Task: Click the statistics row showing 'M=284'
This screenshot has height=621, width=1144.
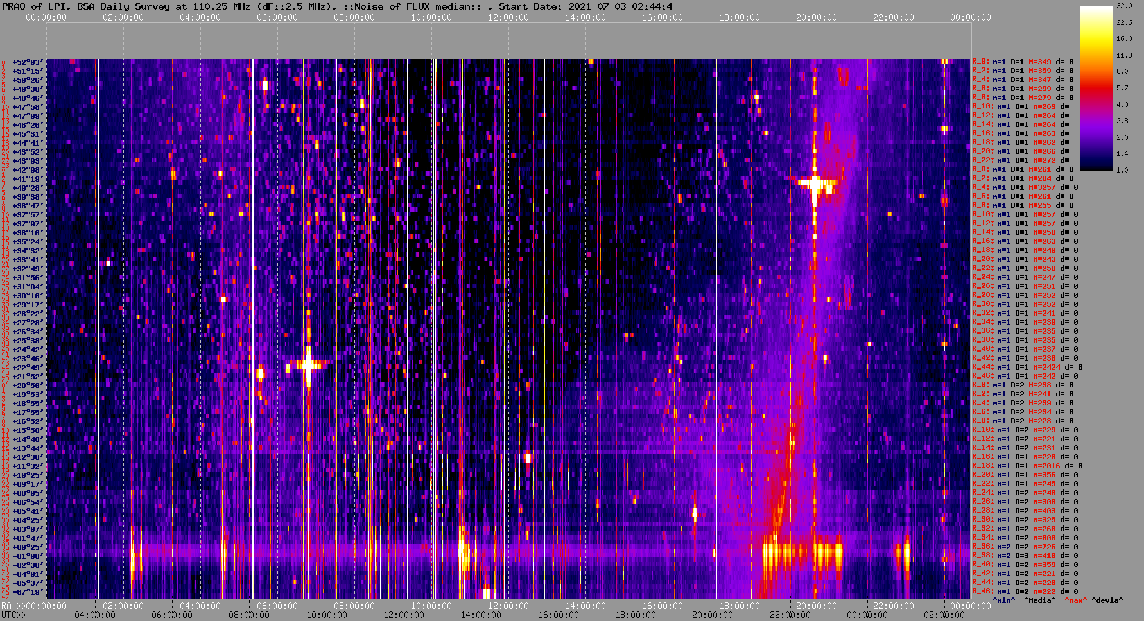Action: coord(1023,179)
